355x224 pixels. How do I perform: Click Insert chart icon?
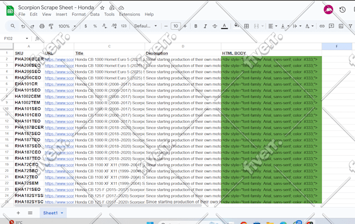[x=341, y=26]
